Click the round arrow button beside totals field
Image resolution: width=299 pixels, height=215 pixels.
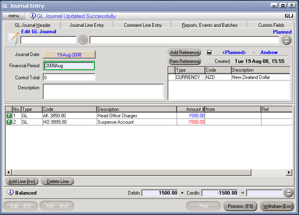point(289,193)
